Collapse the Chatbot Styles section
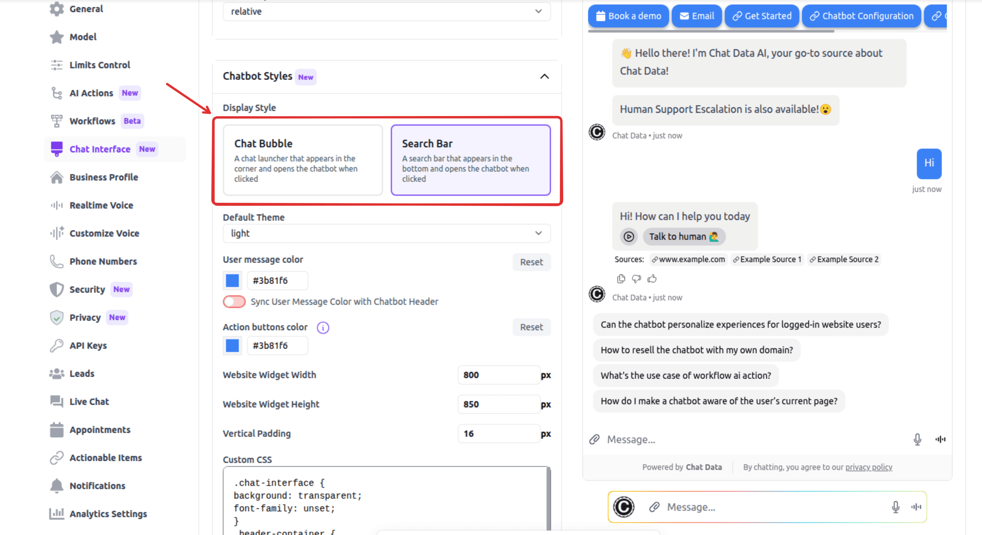982x535 pixels. click(544, 76)
